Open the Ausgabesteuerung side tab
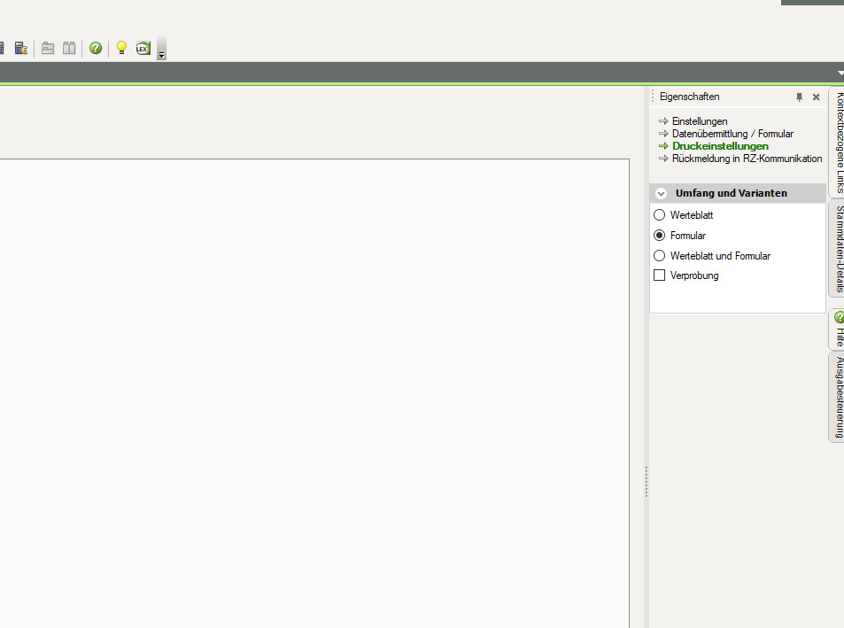This screenshot has width=844, height=628. (x=837, y=396)
